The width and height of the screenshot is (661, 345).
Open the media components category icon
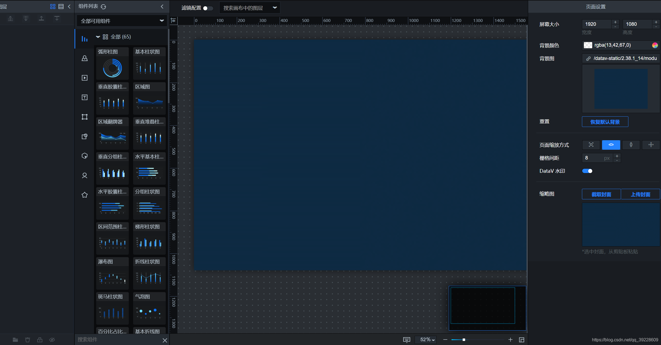coord(84,78)
